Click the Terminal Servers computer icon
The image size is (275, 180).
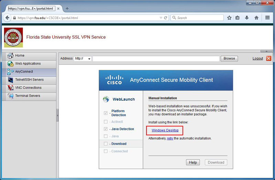[x=10, y=96]
